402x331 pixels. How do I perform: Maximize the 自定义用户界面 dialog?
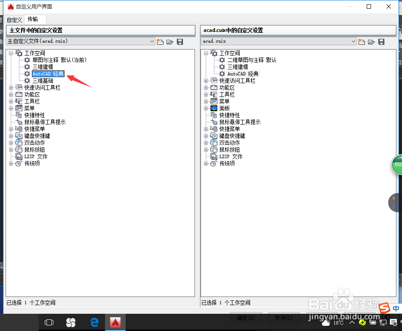click(x=369, y=6)
